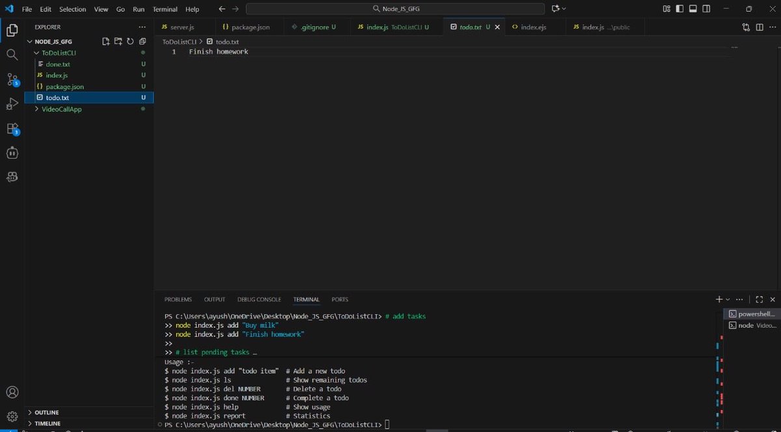Open the Run menu
The image size is (781, 432).
coord(139,9)
